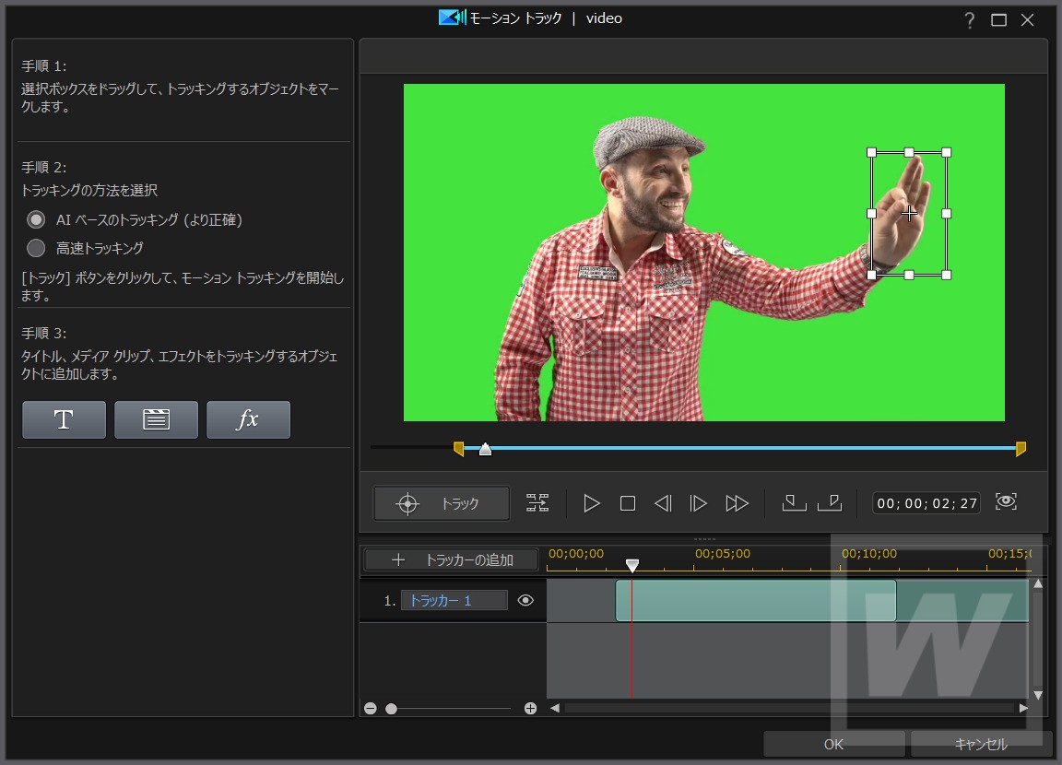Fast forward the preview
The image size is (1062, 765).
point(737,503)
